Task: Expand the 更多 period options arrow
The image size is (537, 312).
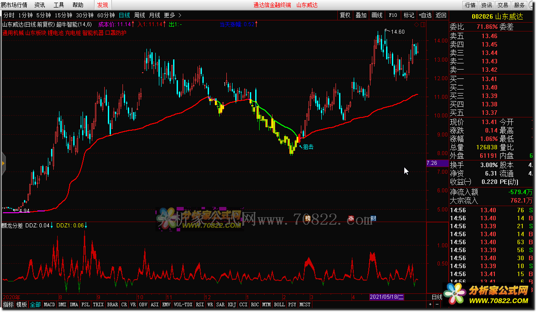Action: 179,15
